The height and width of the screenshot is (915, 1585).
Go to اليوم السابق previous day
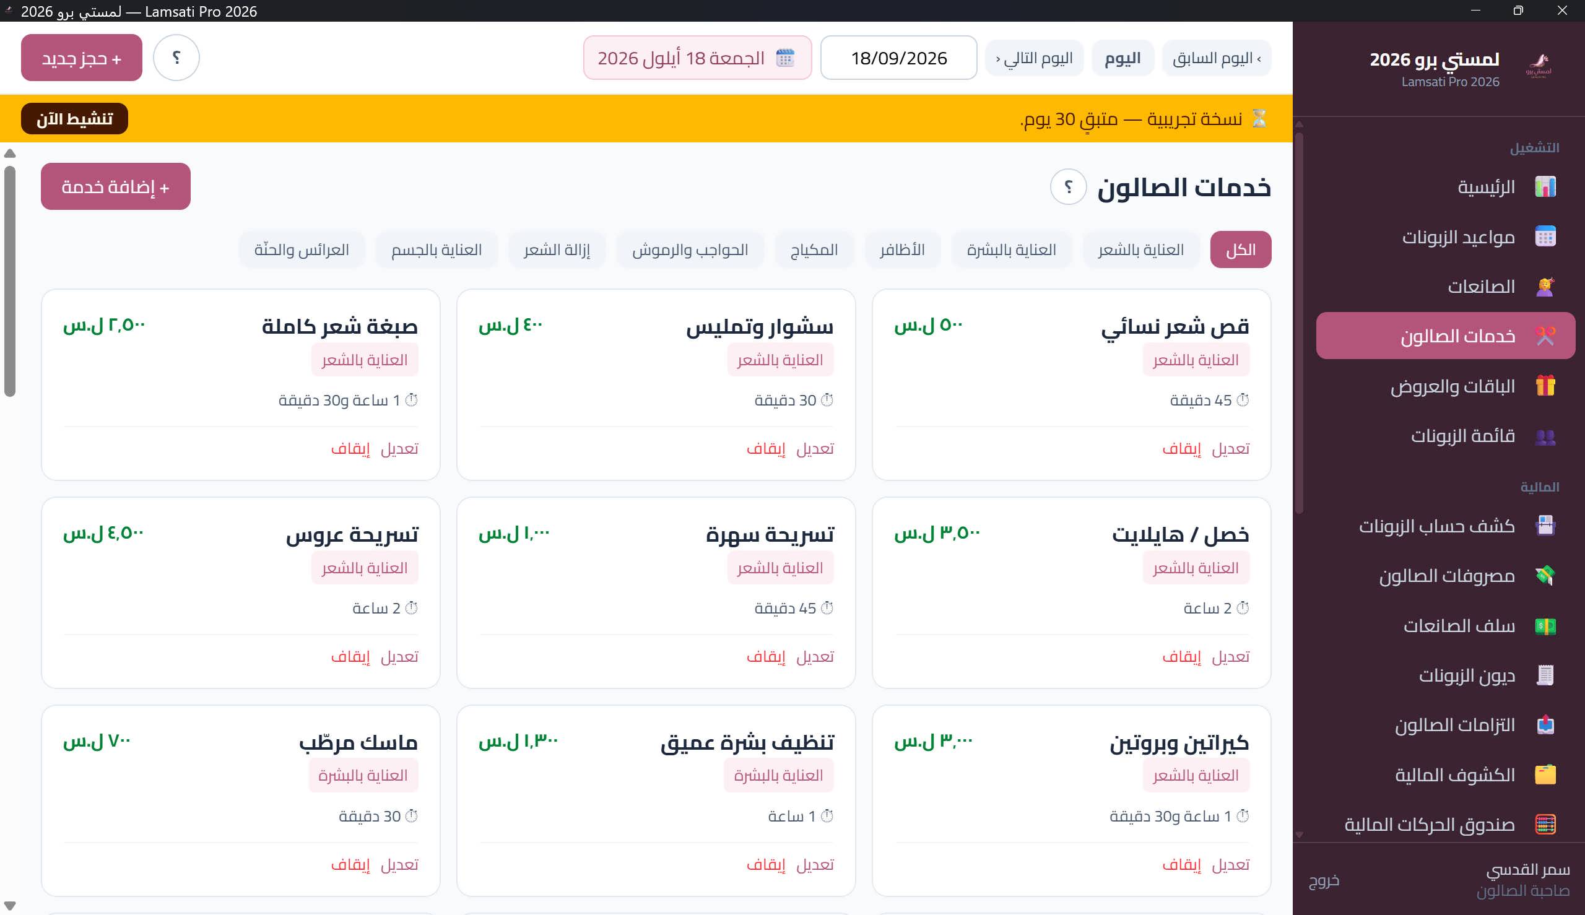(x=1216, y=58)
